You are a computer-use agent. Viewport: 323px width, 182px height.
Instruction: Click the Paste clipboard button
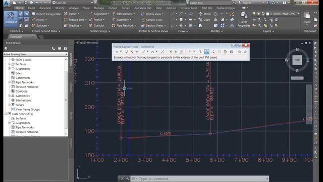pyautogui.click(x=307, y=18)
